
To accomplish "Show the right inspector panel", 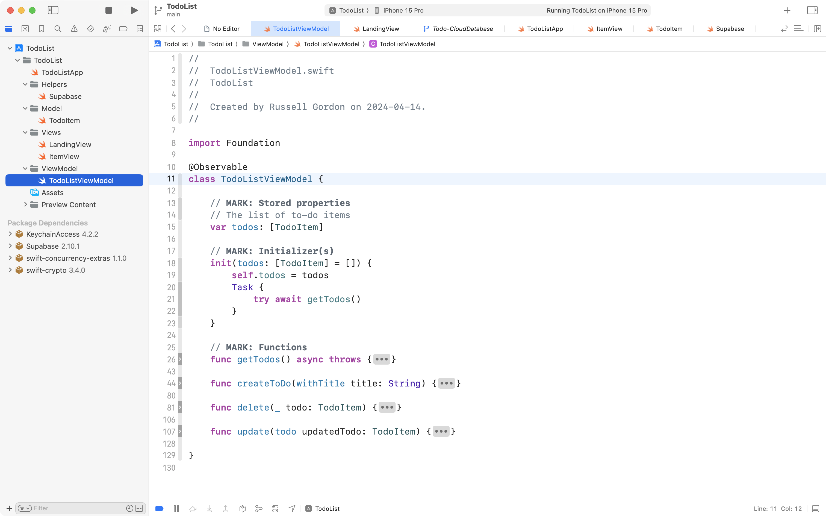I will coord(812,10).
